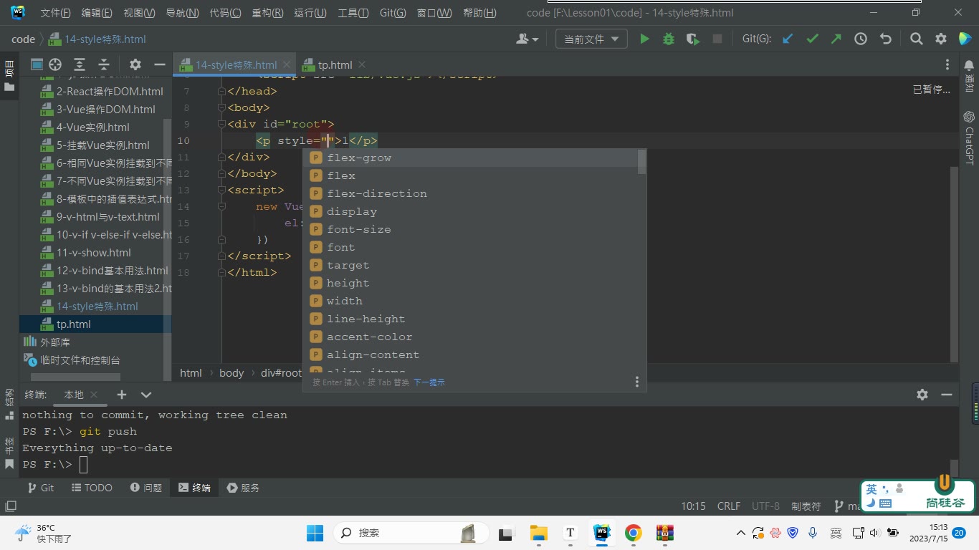Click the completion list scrollbar thumb
The height and width of the screenshot is (550, 979).
pyautogui.click(x=641, y=161)
